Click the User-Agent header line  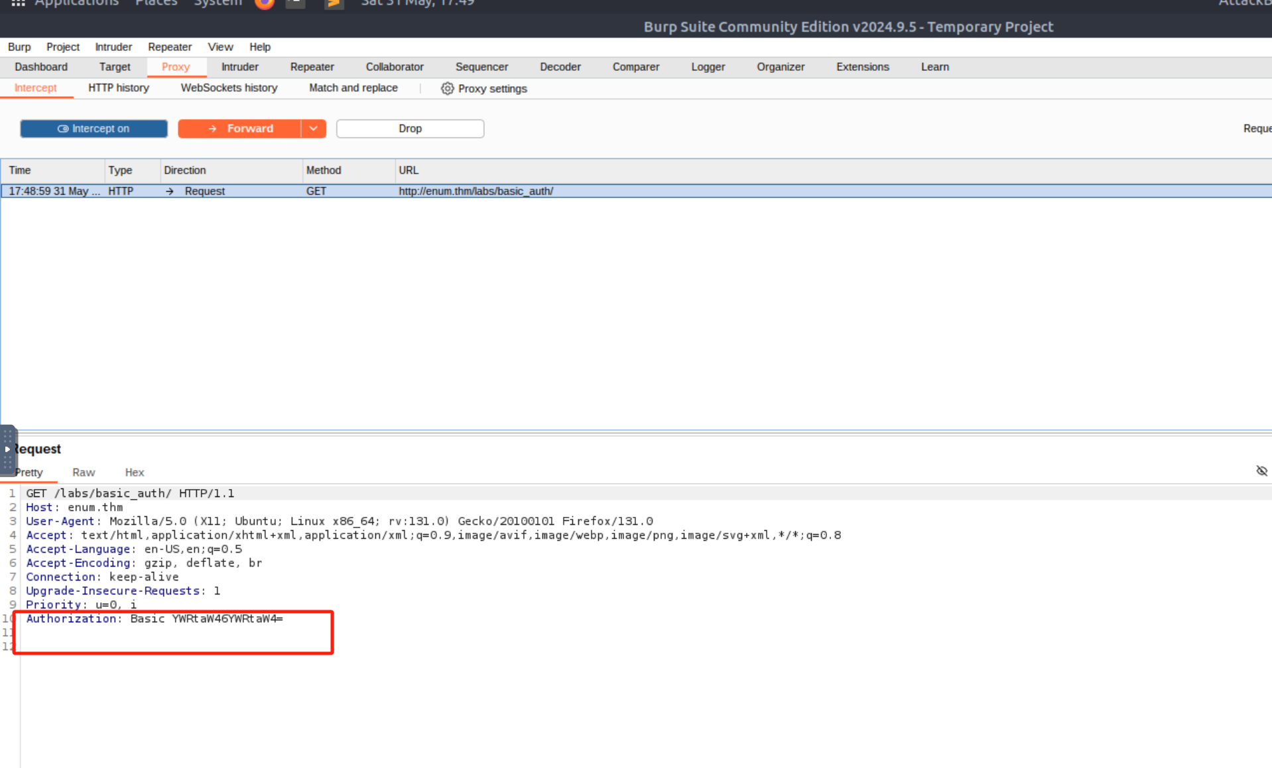(x=340, y=521)
